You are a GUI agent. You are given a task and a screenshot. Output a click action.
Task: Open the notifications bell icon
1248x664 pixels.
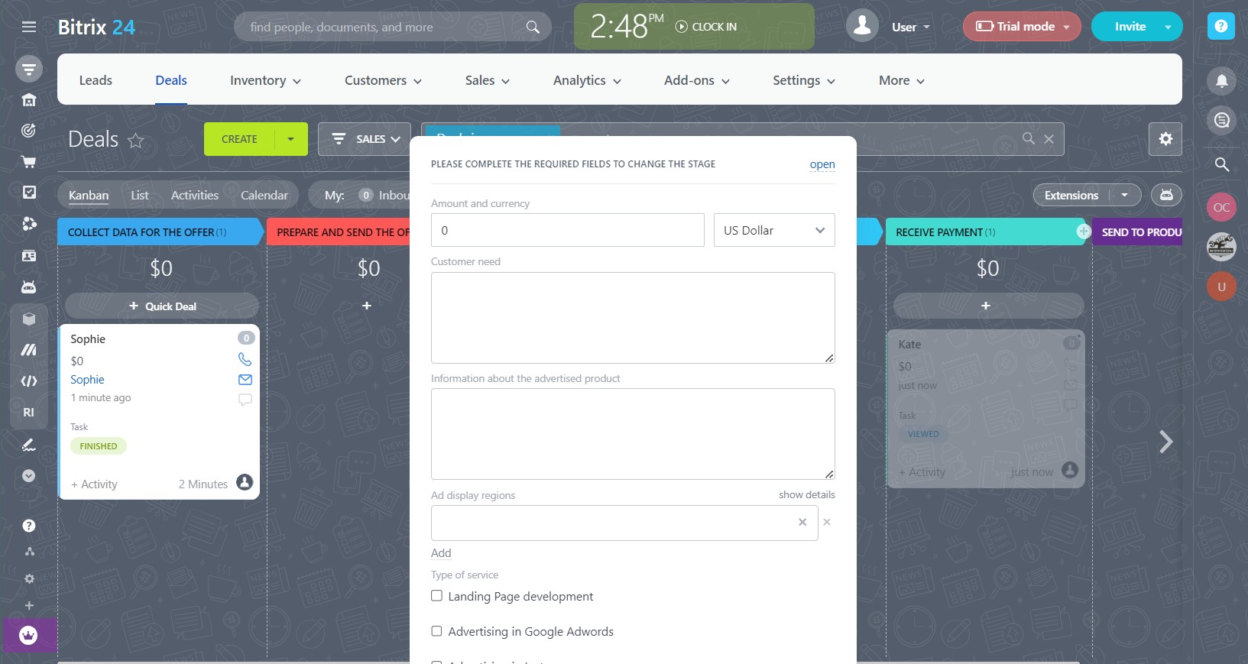tap(1221, 80)
